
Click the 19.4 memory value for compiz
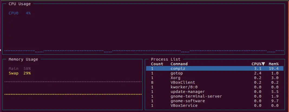pos(274,69)
